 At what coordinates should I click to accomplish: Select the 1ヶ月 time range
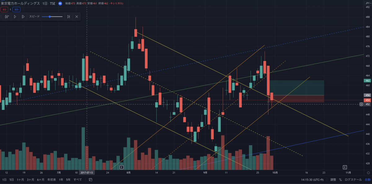coord(20,180)
